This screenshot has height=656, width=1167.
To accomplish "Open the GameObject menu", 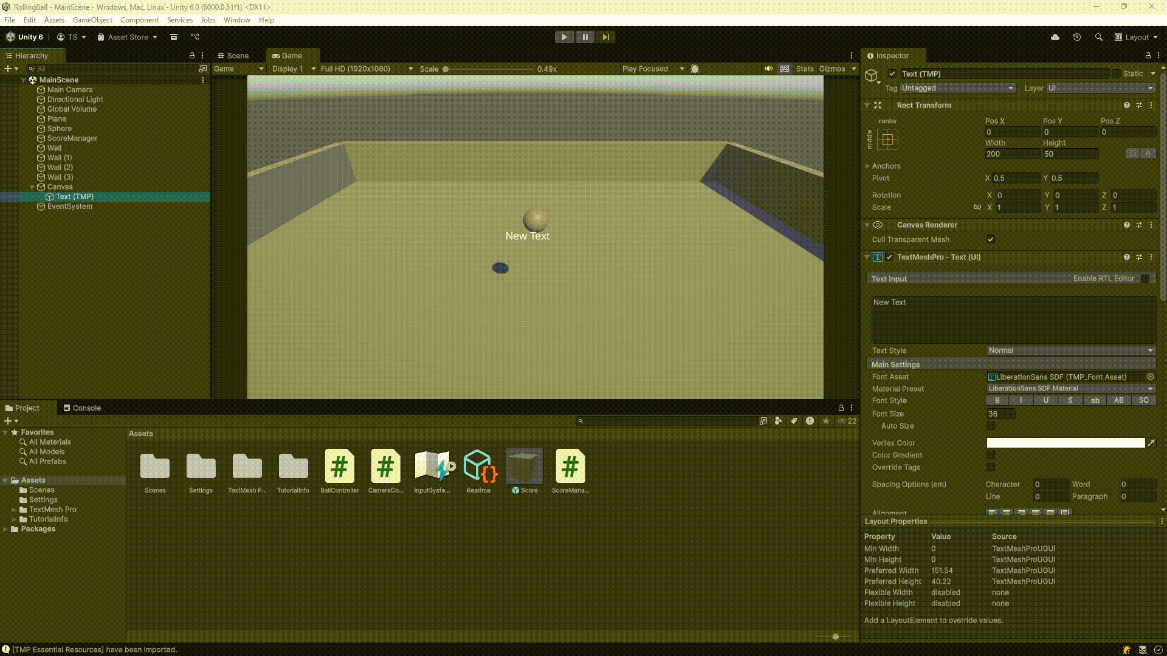I will [x=92, y=20].
